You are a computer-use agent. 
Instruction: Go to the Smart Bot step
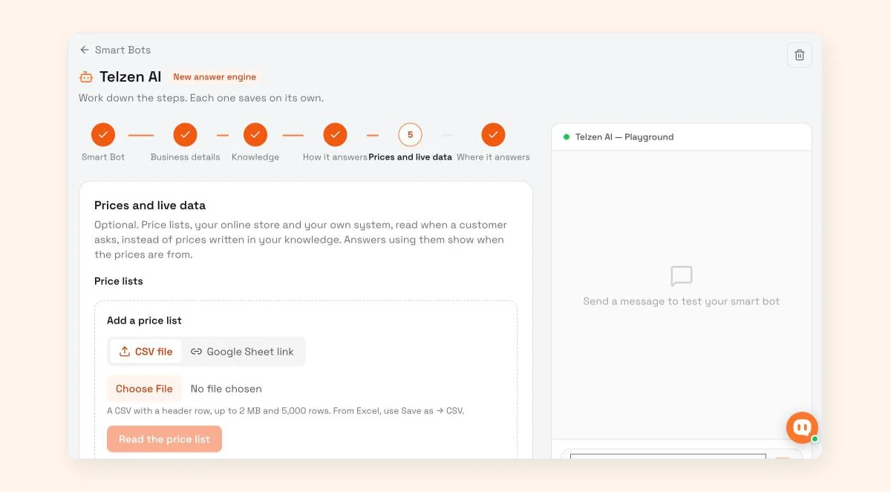(103, 134)
